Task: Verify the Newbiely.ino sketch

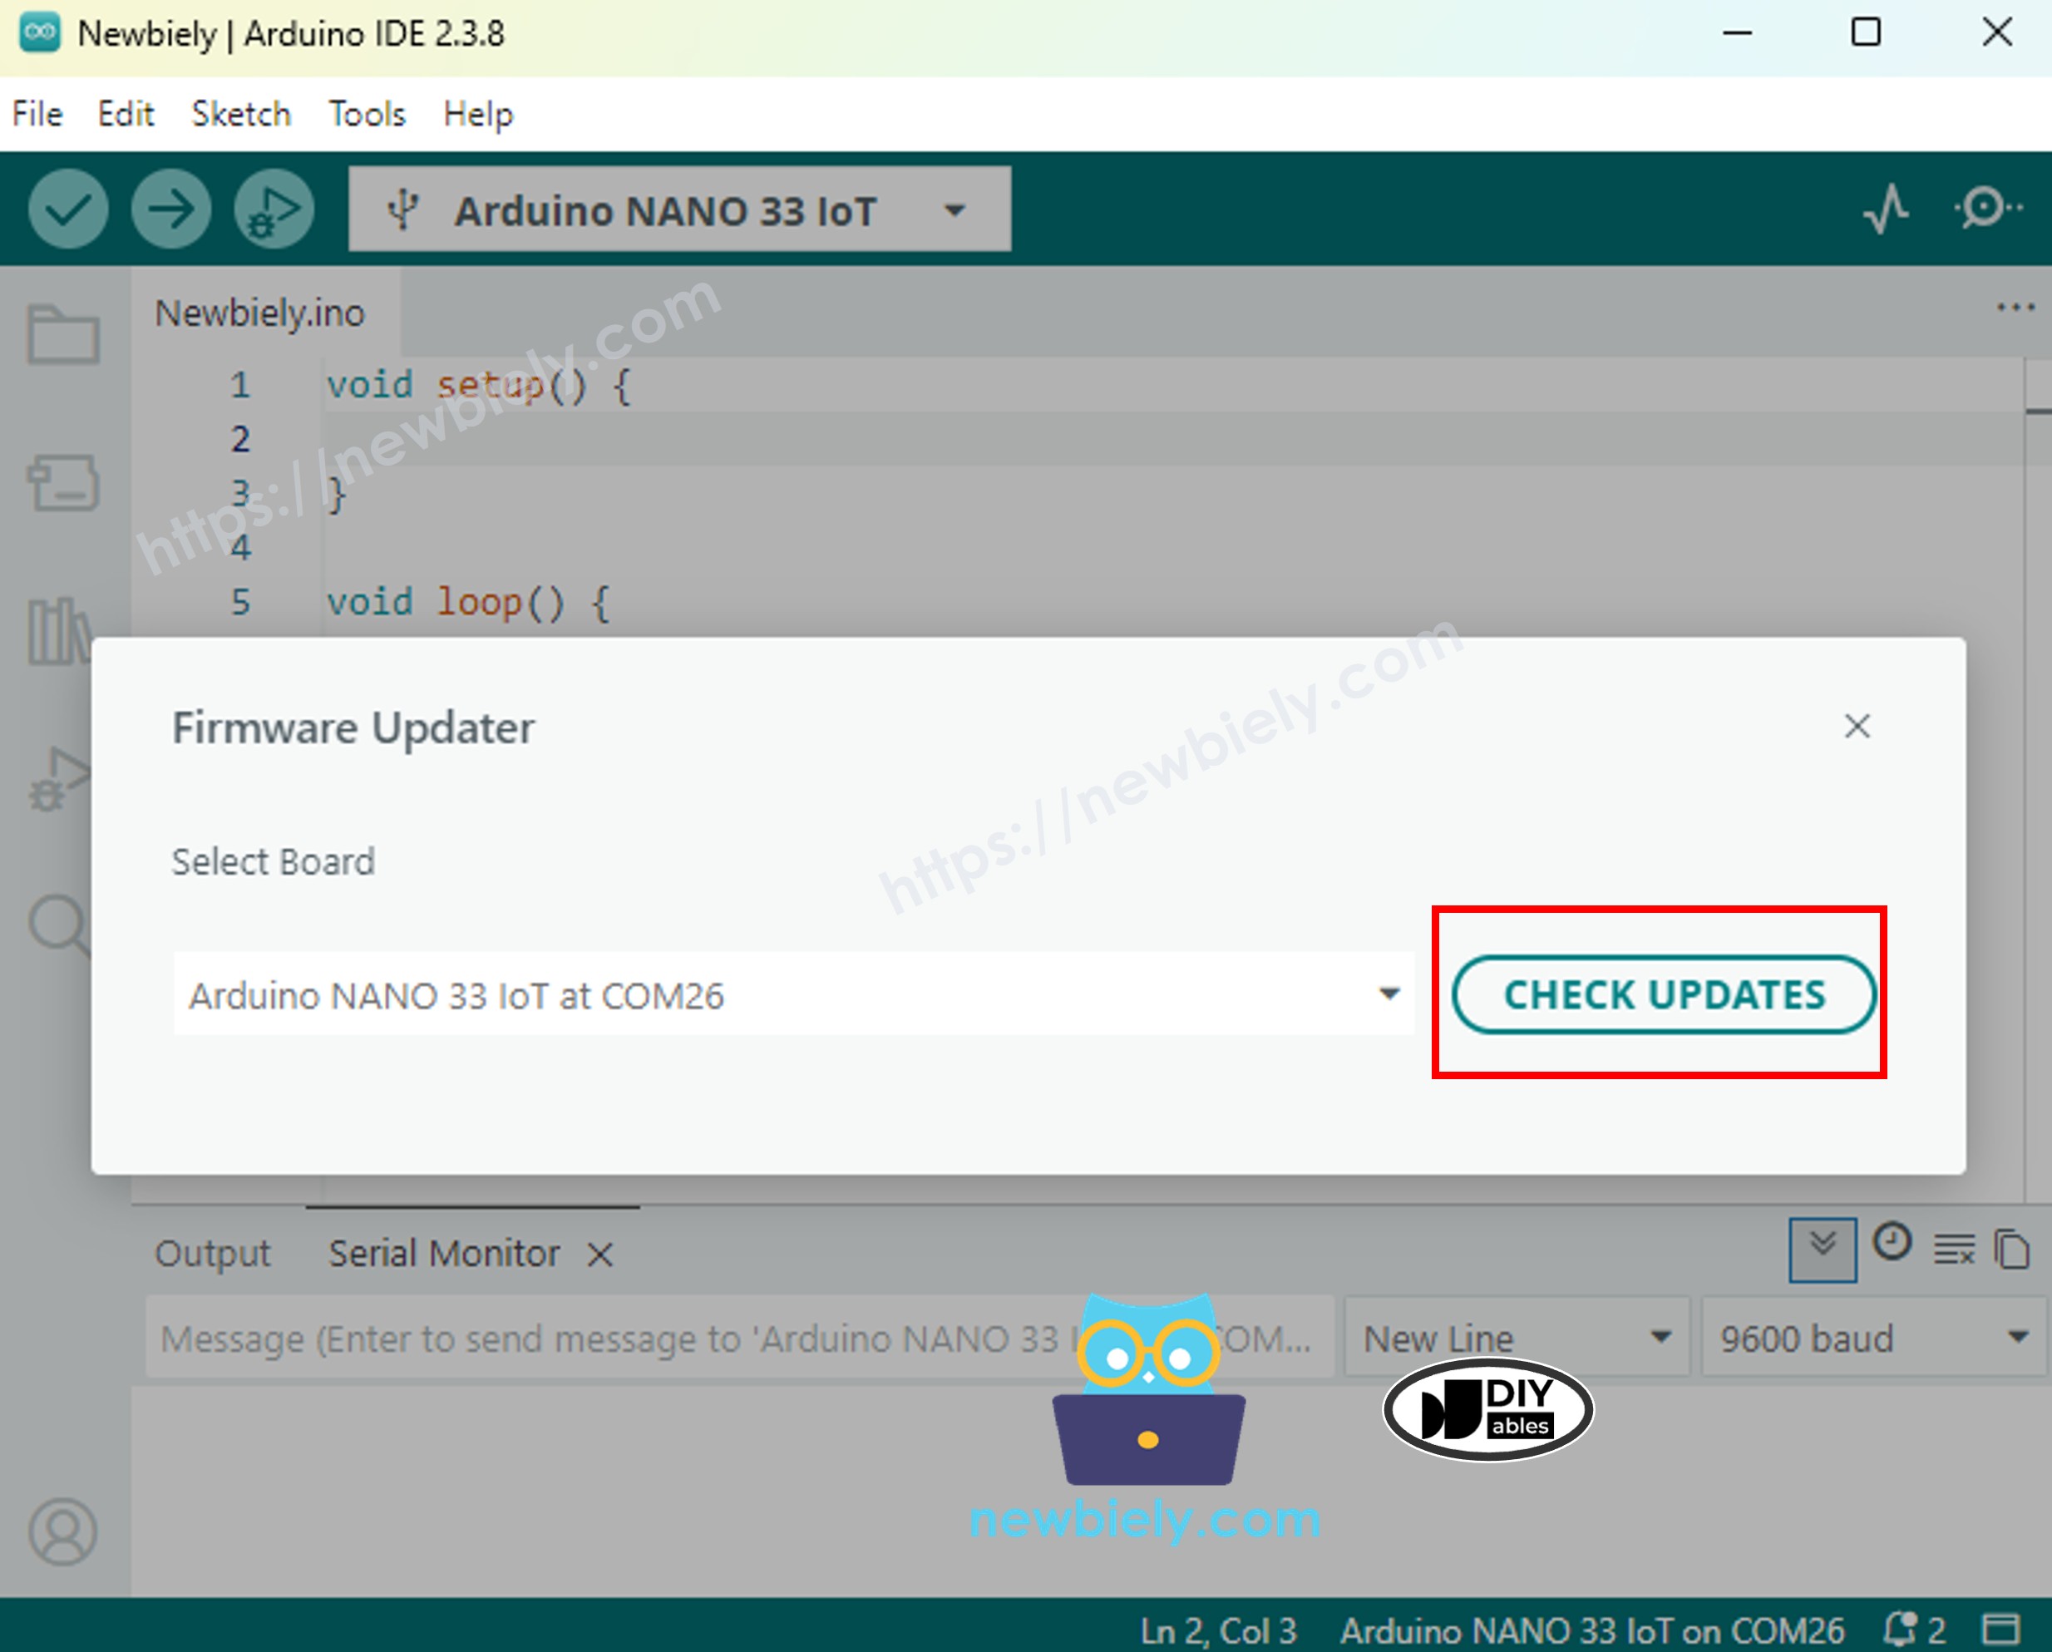Action: pos(67,210)
